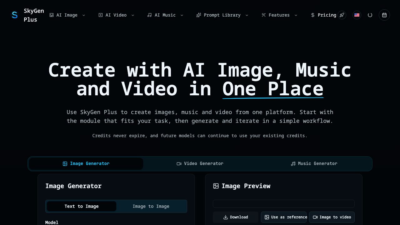Switch to the Image Generator tab
This screenshot has height=225, width=400.
click(x=86, y=164)
